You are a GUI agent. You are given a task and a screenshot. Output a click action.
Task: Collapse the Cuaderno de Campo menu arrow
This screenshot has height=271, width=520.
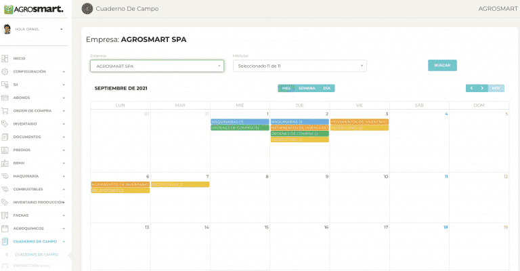tap(64, 242)
